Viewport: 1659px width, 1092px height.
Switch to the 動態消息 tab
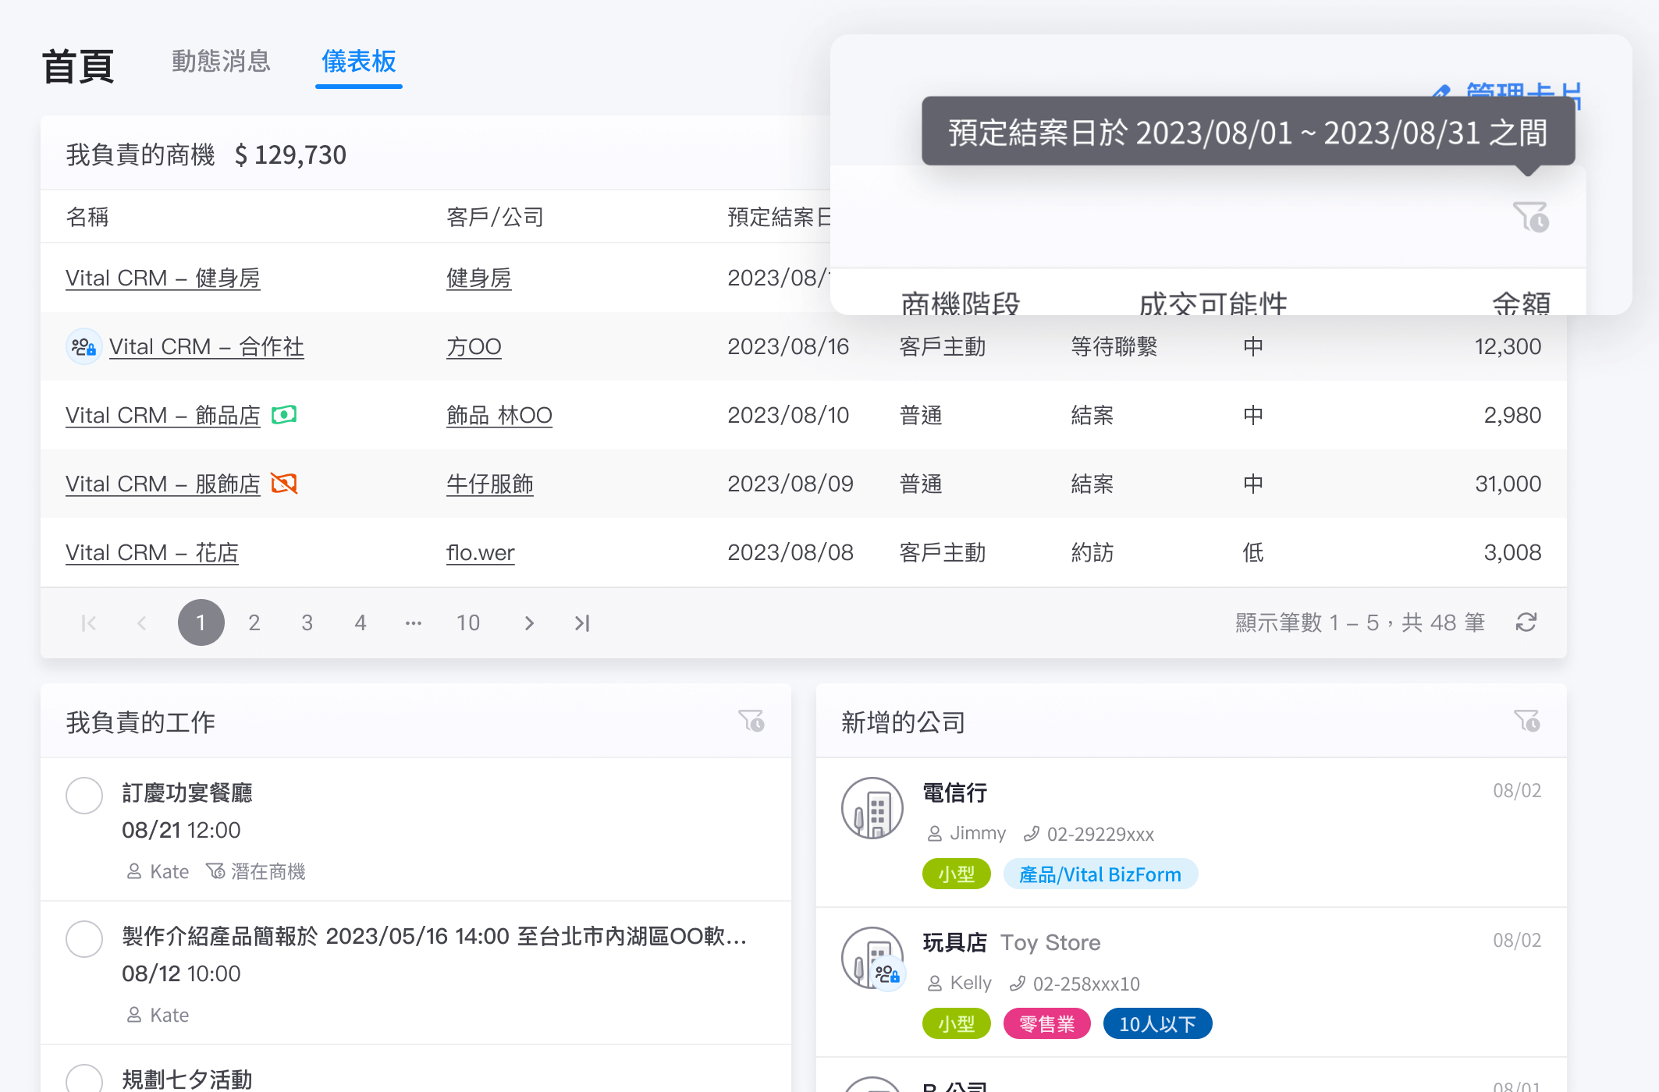(221, 61)
